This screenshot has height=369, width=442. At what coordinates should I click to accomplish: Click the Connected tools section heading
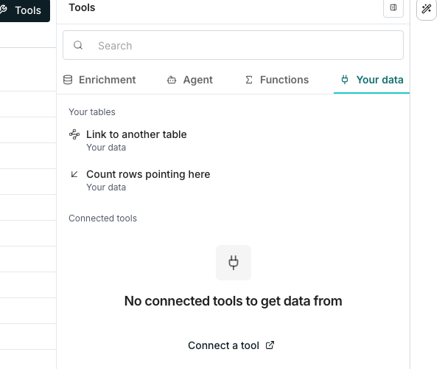click(x=102, y=218)
